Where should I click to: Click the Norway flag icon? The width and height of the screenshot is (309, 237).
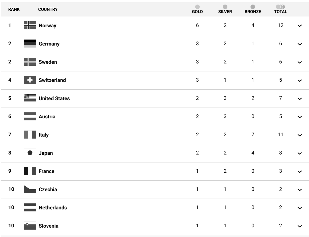point(30,26)
